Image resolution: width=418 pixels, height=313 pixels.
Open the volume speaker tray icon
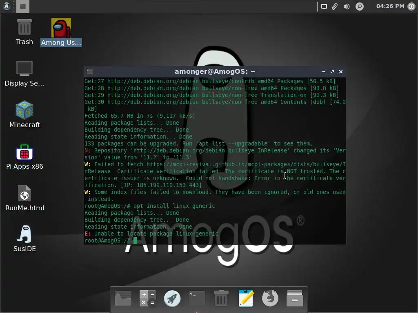(347, 7)
